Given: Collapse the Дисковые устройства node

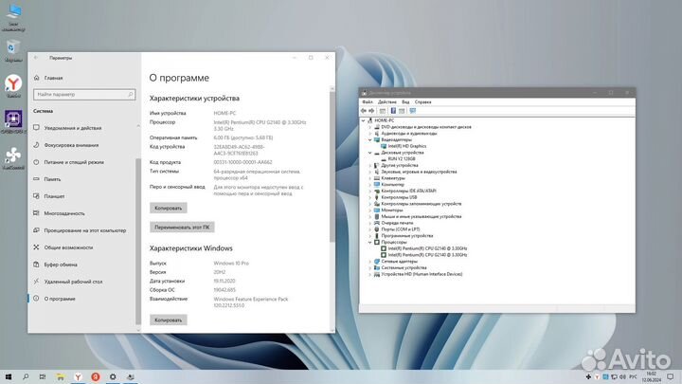Looking at the screenshot, I should point(370,153).
